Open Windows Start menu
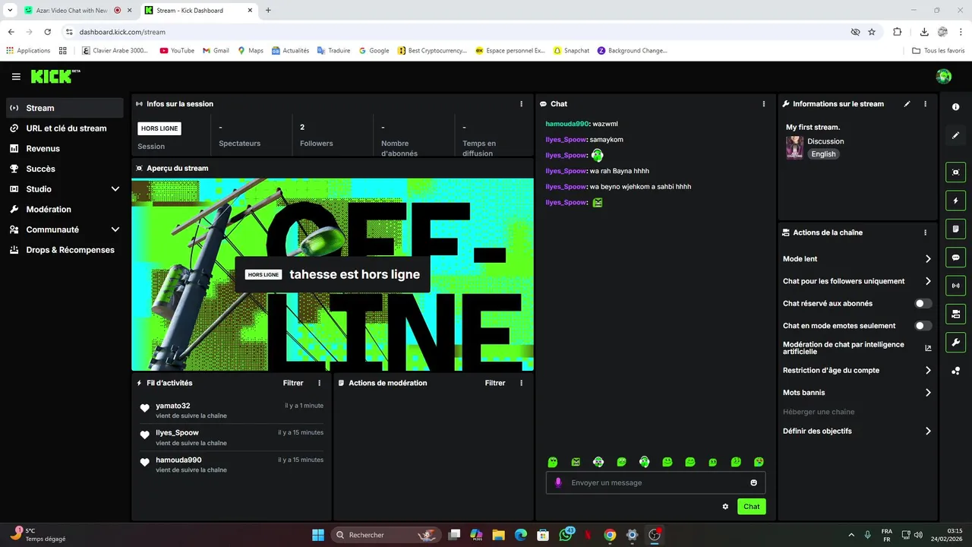 pos(318,535)
